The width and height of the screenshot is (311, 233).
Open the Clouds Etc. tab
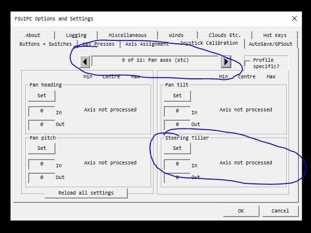click(x=225, y=36)
